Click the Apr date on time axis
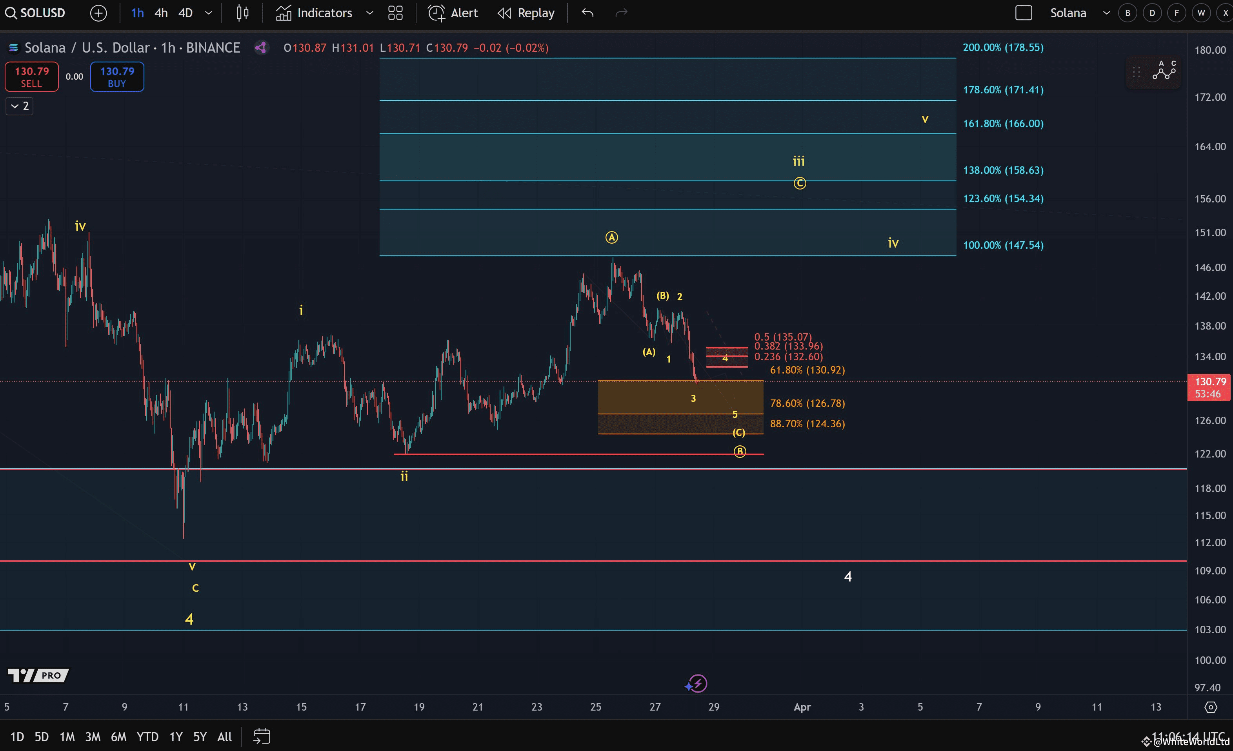Screen dimensions: 1233x751 pyautogui.click(x=802, y=707)
